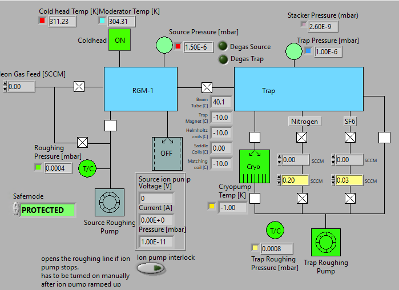Click the SF6 0.00 flow field
Image resolution: width=399 pixels, height=290 pixels.
pyautogui.click(x=349, y=160)
